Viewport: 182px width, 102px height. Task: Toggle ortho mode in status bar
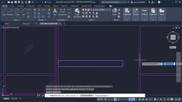[x=115, y=99]
